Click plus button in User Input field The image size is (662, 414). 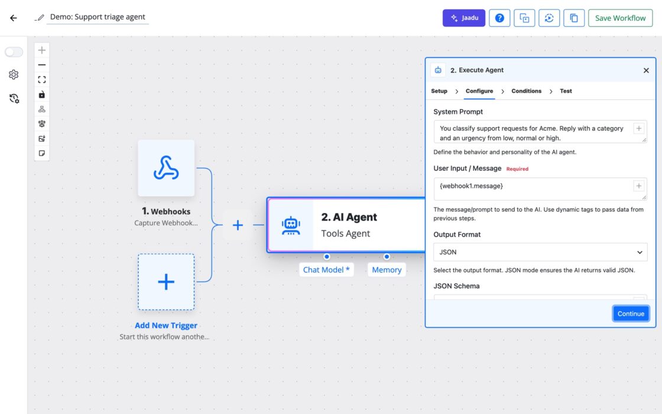639,186
